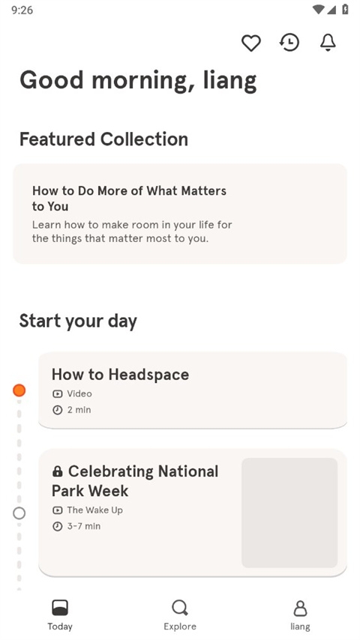This screenshot has width=360, height=640.
Task: Open the Celebrating National Park Week title
Action: (x=135, y=481)
